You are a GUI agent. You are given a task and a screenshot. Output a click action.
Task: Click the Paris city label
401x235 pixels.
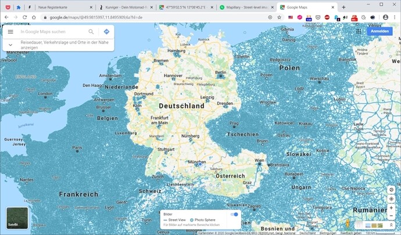[77, 147]
